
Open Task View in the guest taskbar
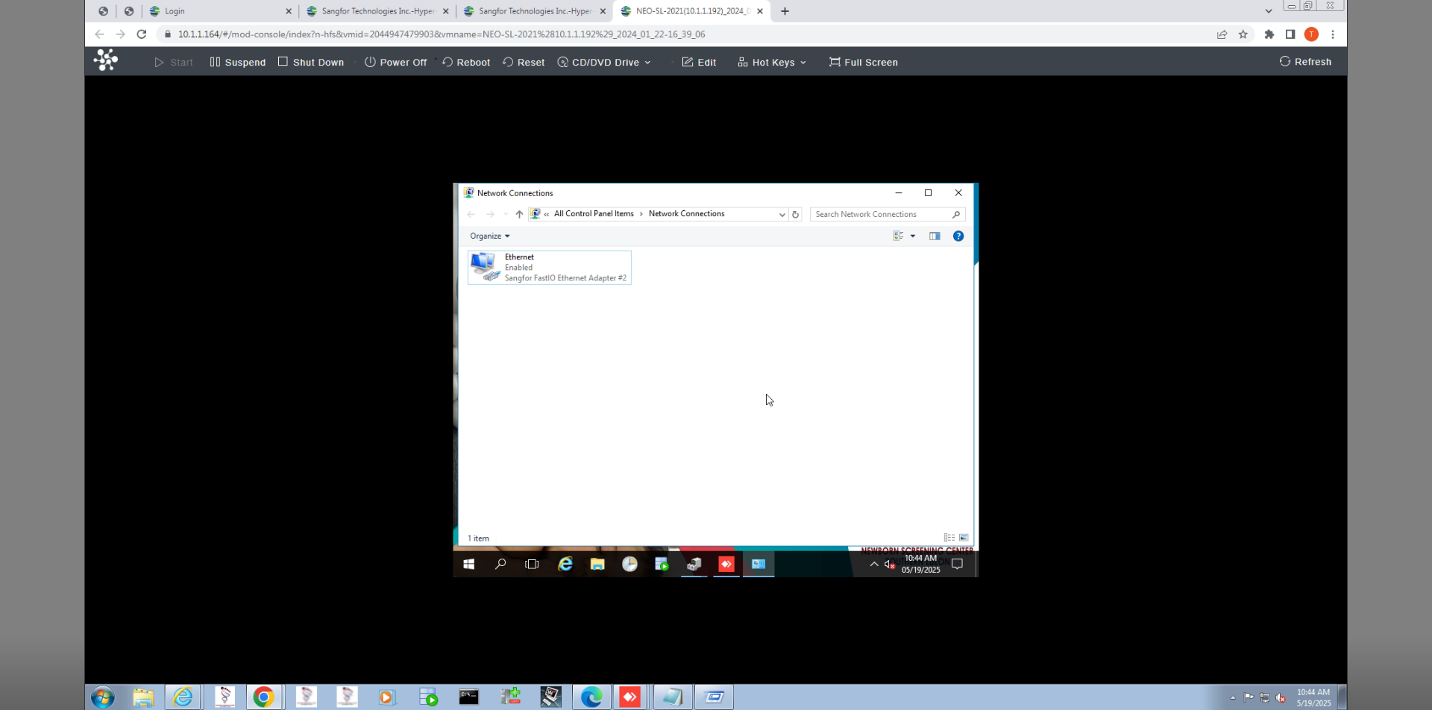click(x=532, y=565)
